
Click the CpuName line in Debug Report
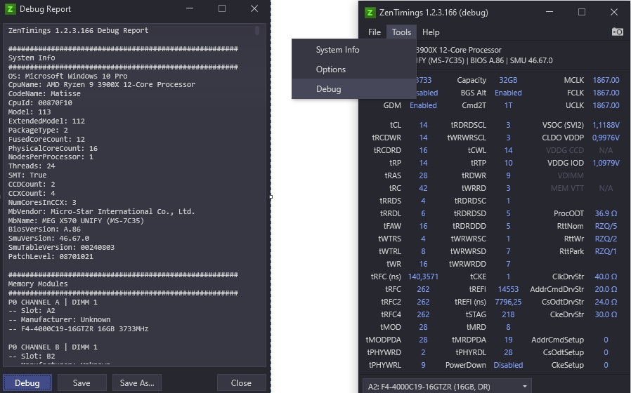(102, 84)
